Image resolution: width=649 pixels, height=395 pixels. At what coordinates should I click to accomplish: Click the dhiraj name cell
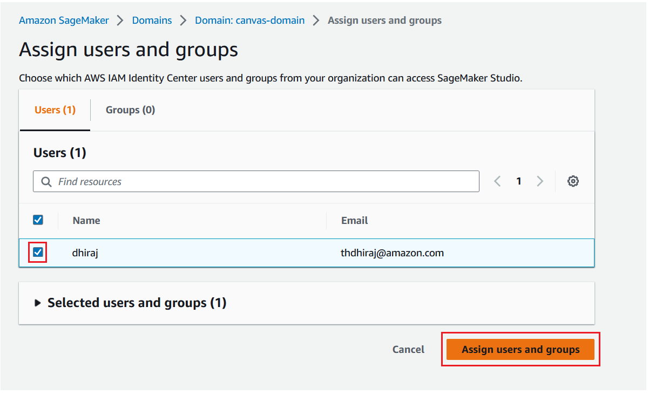point(85,253)
